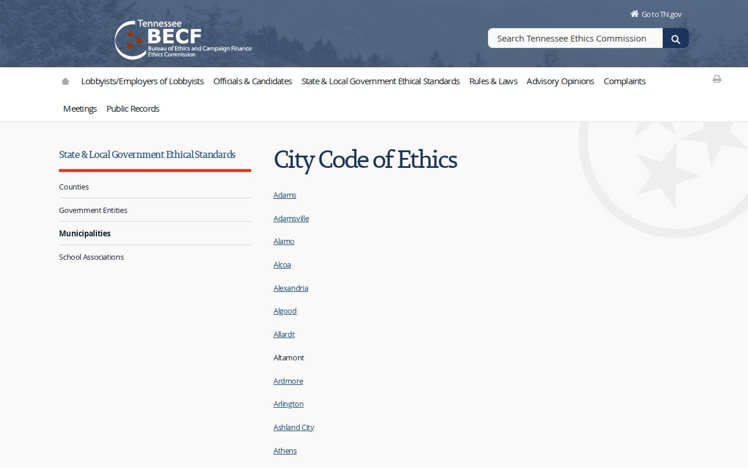Open the Adams city link
748x468 pixels.
285,195
